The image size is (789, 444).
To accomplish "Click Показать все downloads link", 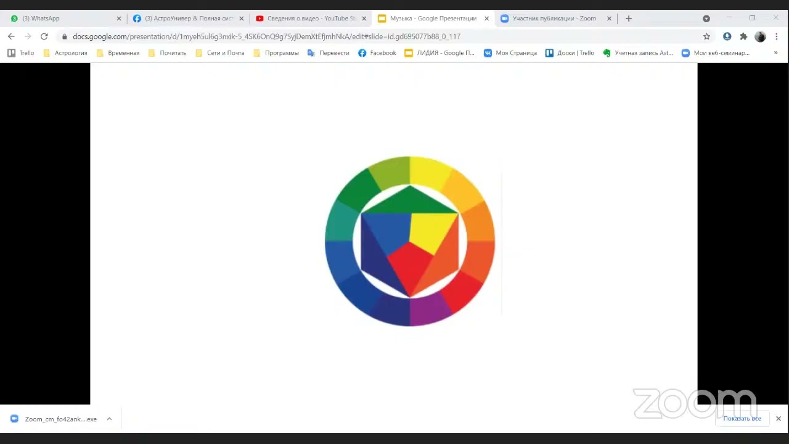I will click(742, 419).
